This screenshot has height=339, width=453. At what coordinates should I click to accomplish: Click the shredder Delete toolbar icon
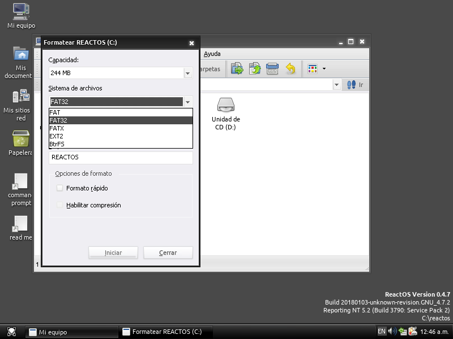272,68
